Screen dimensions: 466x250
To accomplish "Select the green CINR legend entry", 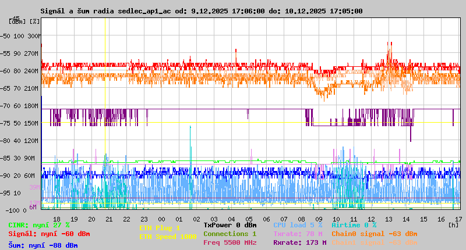I will (39, 225).
